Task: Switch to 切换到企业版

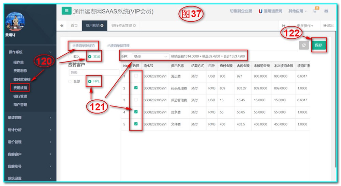Action: [241, 11]
